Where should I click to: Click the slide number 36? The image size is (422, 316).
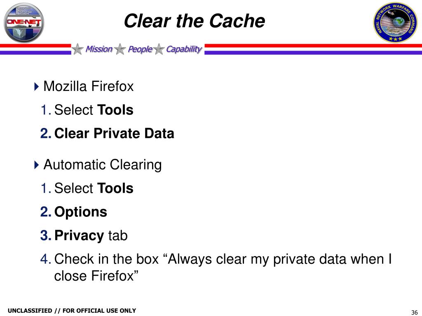[x=414, y=312]
